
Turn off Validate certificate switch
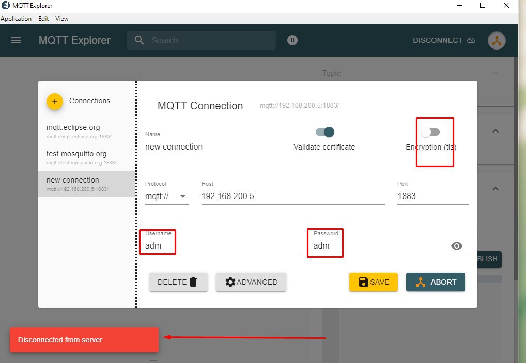pyautogui.click(x=325, y=132)
